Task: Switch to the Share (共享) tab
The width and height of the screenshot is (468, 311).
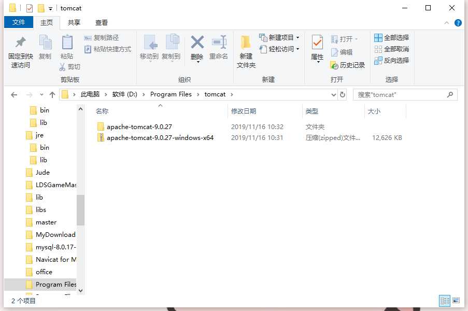Action: pyautogui.click(x=74, y=23)
